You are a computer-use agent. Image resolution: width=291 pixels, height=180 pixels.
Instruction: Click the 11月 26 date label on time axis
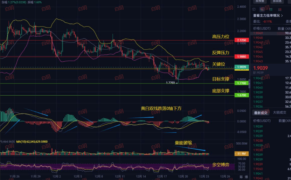click(x=15, y=176)
